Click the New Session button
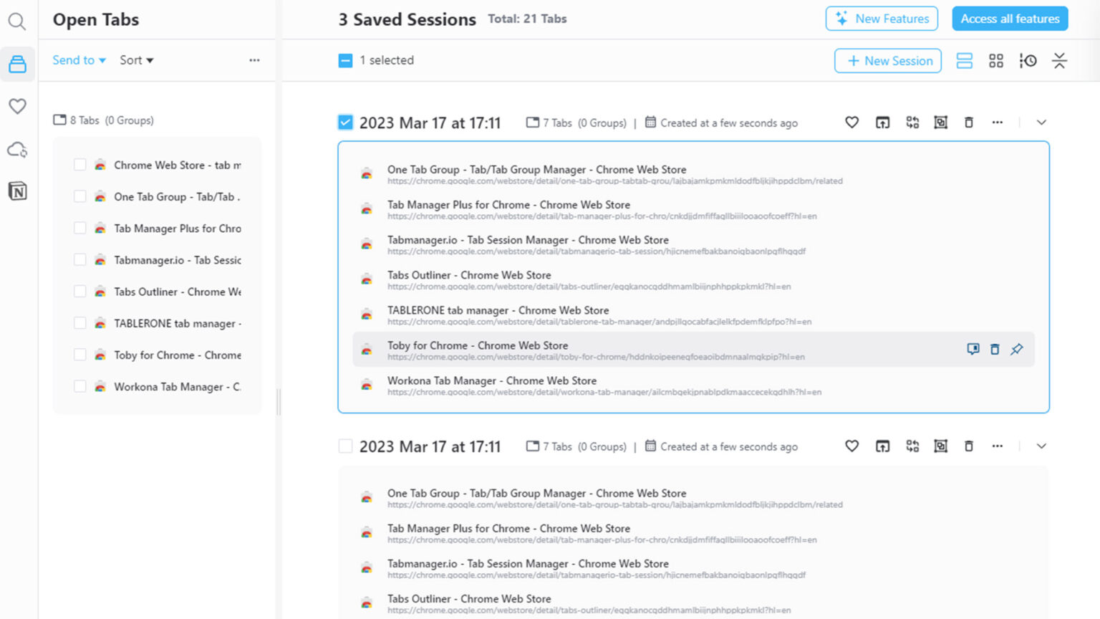This screenshot has width=1100, height=619. click(x=887, y=61)
